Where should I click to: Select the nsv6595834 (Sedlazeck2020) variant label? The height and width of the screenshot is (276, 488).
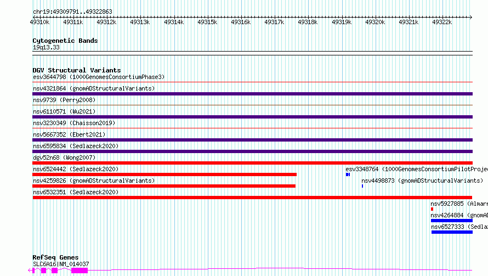pos(76,146)
